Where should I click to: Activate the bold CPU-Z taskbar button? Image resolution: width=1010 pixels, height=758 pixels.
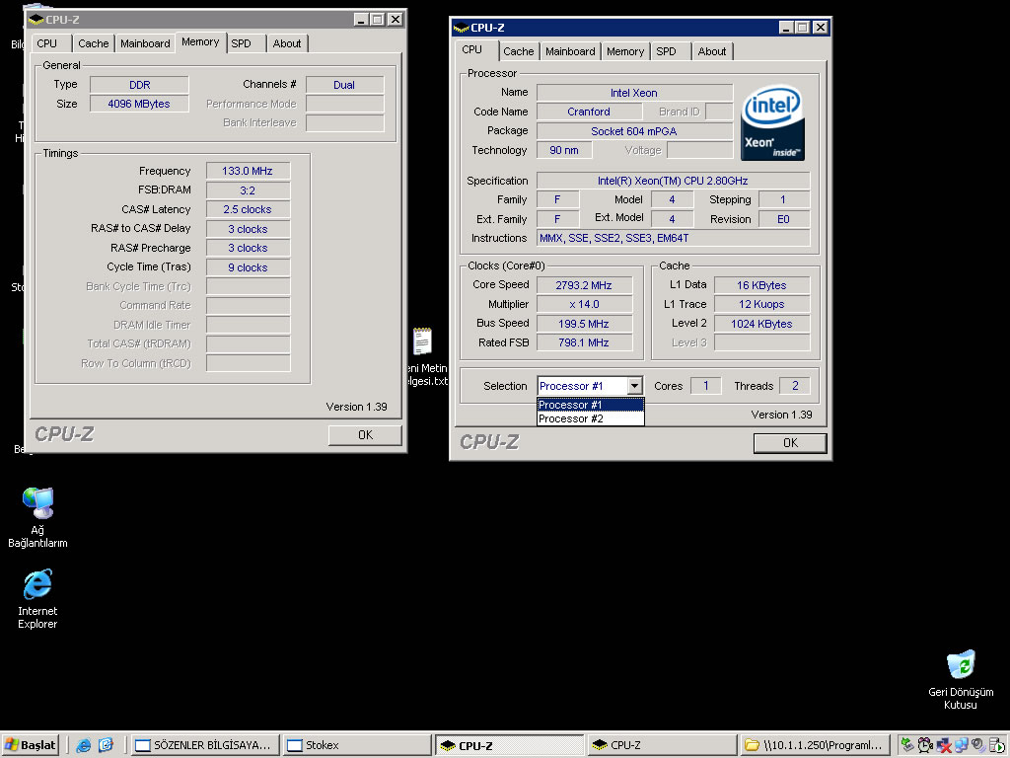509,745
